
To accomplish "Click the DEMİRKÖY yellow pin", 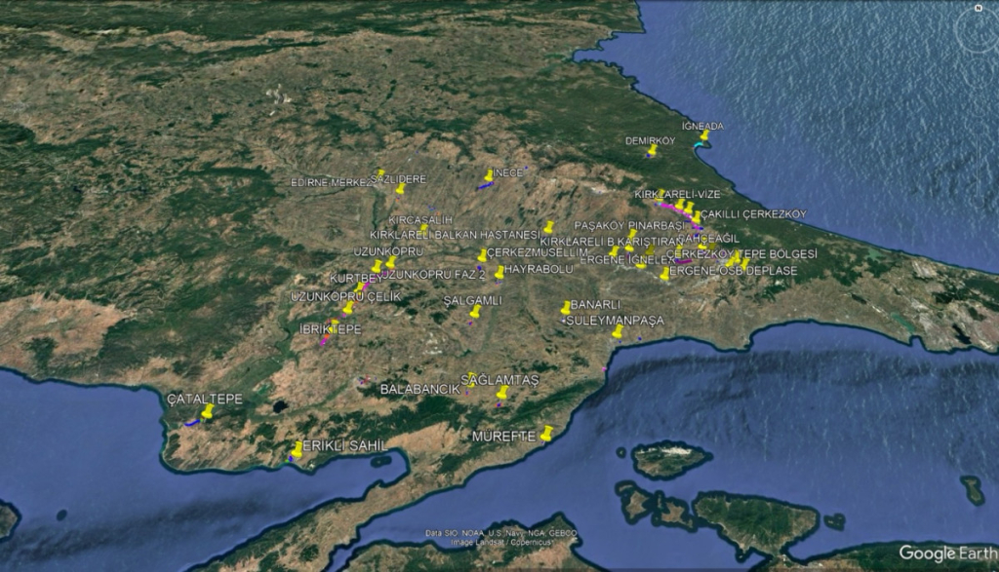I will click(652, 151).
